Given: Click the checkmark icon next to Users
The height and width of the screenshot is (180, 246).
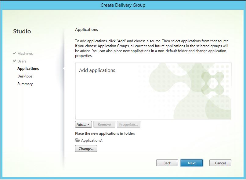Looking at the screenshot, I should (14, 61).
